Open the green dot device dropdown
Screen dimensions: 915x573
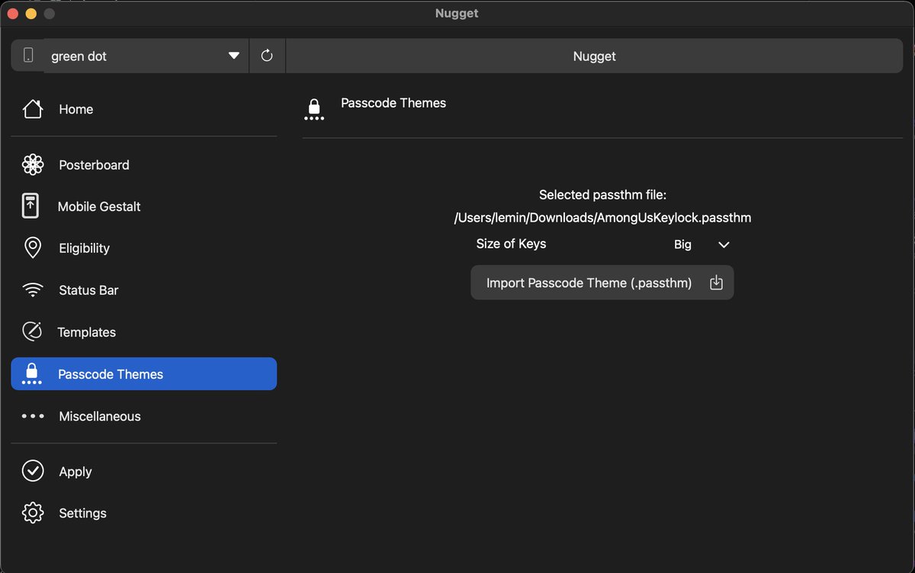click(x=146, y=56)
